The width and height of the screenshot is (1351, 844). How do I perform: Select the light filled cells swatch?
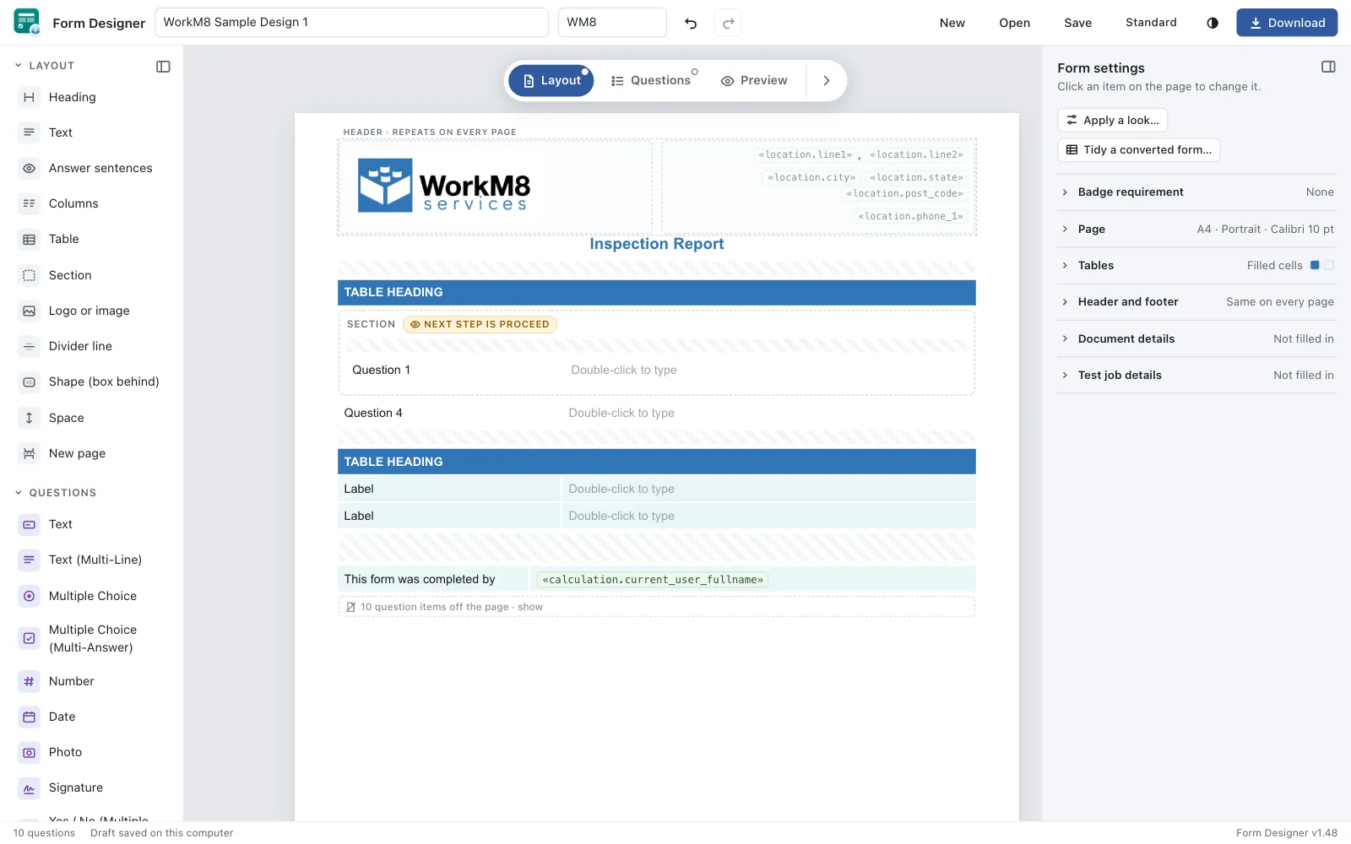pos(1329,265)
